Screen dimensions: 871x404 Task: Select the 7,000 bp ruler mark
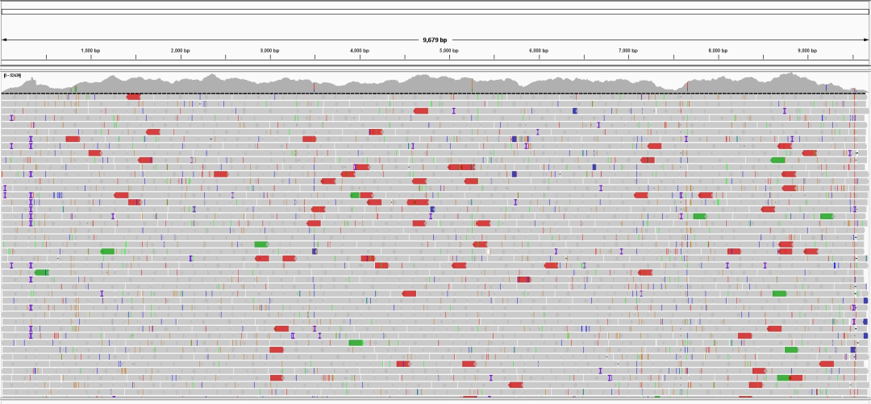(628, 51)
